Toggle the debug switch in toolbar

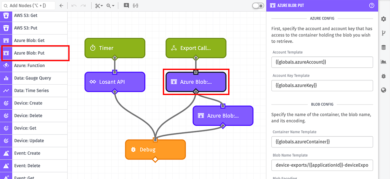click(x=258, y=6)
